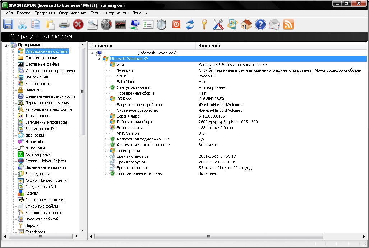This screenshot has height=248, width=369.
Task: Click the sidebar vertical scrollbar down arrow
Action: pos(82,230)
